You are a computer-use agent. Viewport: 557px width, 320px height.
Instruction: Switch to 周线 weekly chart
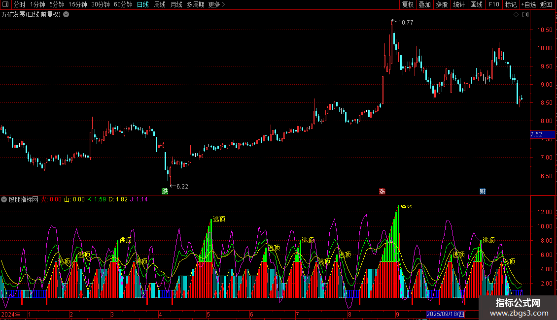click(x=160, y=4)
